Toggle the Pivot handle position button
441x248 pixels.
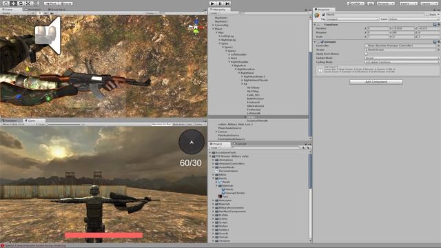[51, 3]
